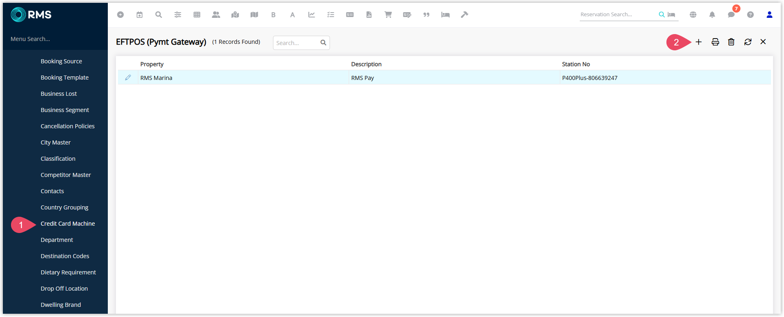
Task: Open the messages chat icon with badge
Action: (x=731, y=15)
